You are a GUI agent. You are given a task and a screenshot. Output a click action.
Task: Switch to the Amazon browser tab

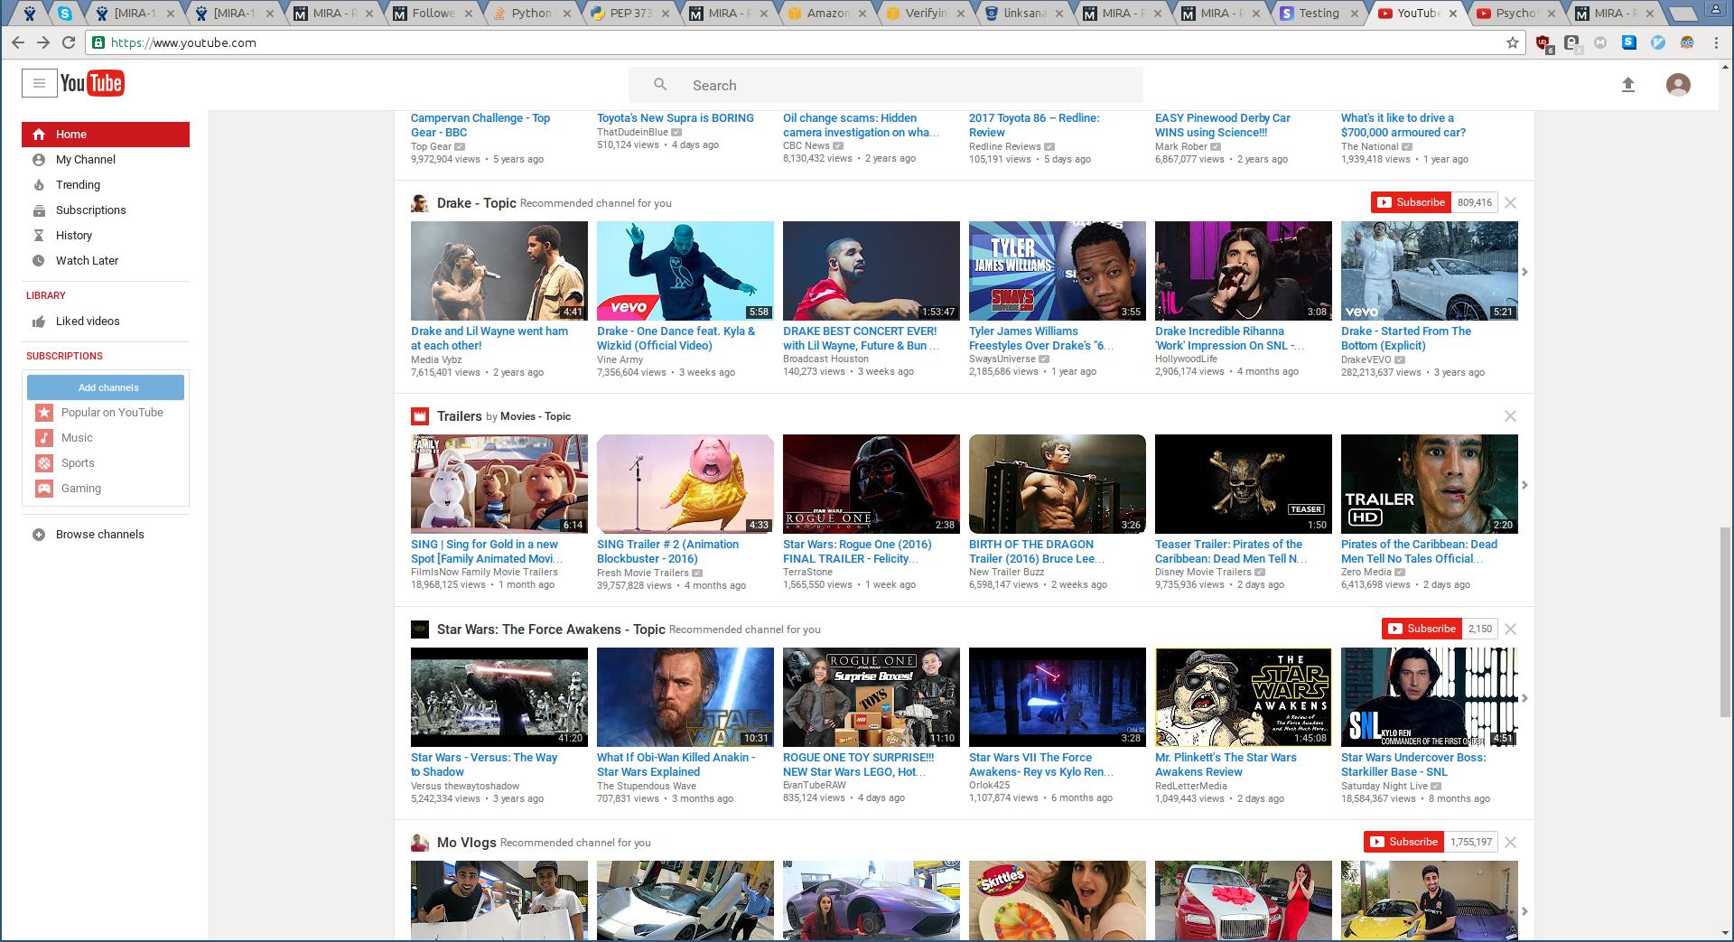point(827,13)
